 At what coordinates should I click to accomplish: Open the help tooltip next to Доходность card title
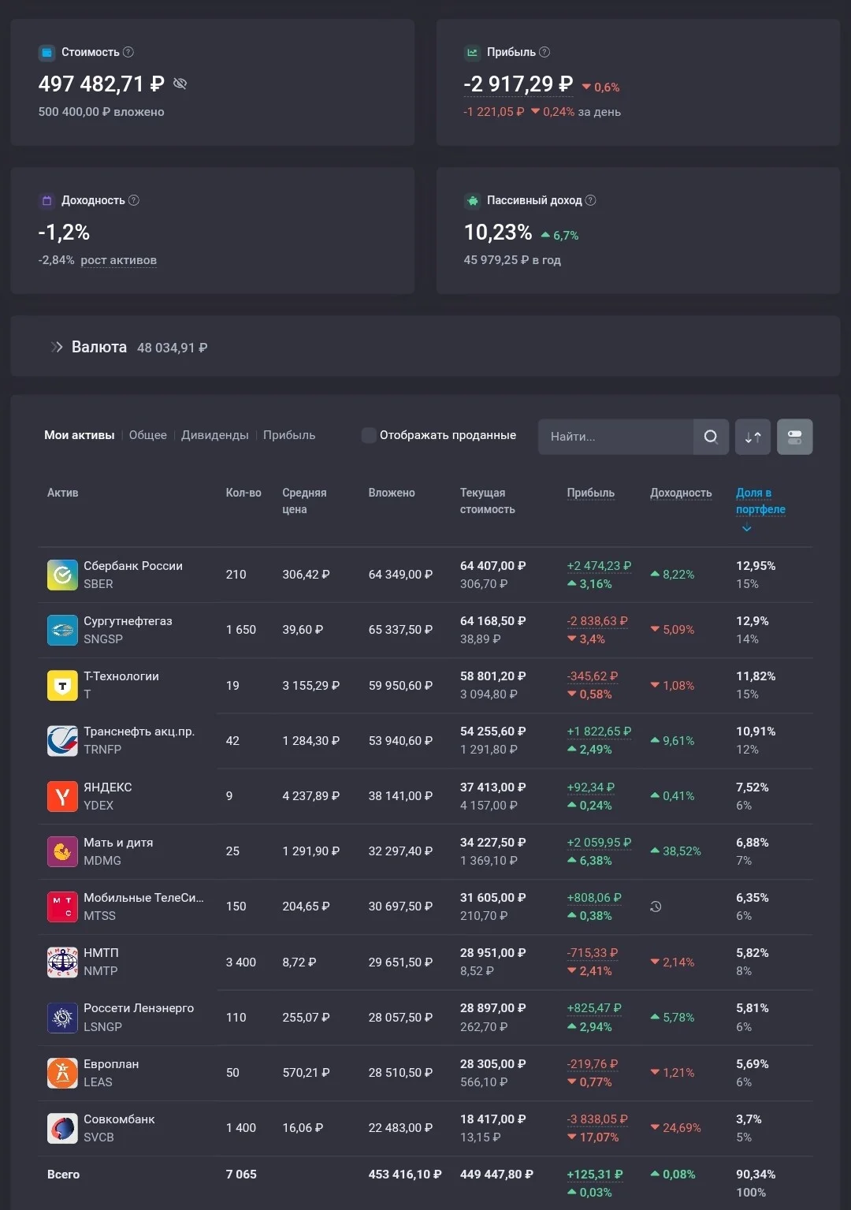coord(134,200)
